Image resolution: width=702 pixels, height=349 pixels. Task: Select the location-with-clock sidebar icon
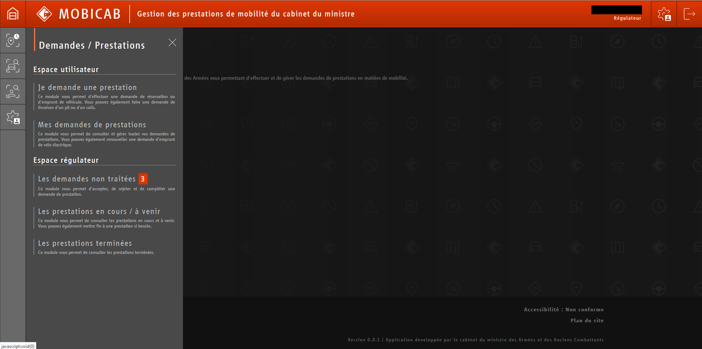[12, 40]
